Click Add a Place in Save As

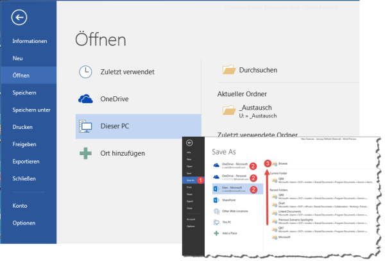(x=225, y=233)
